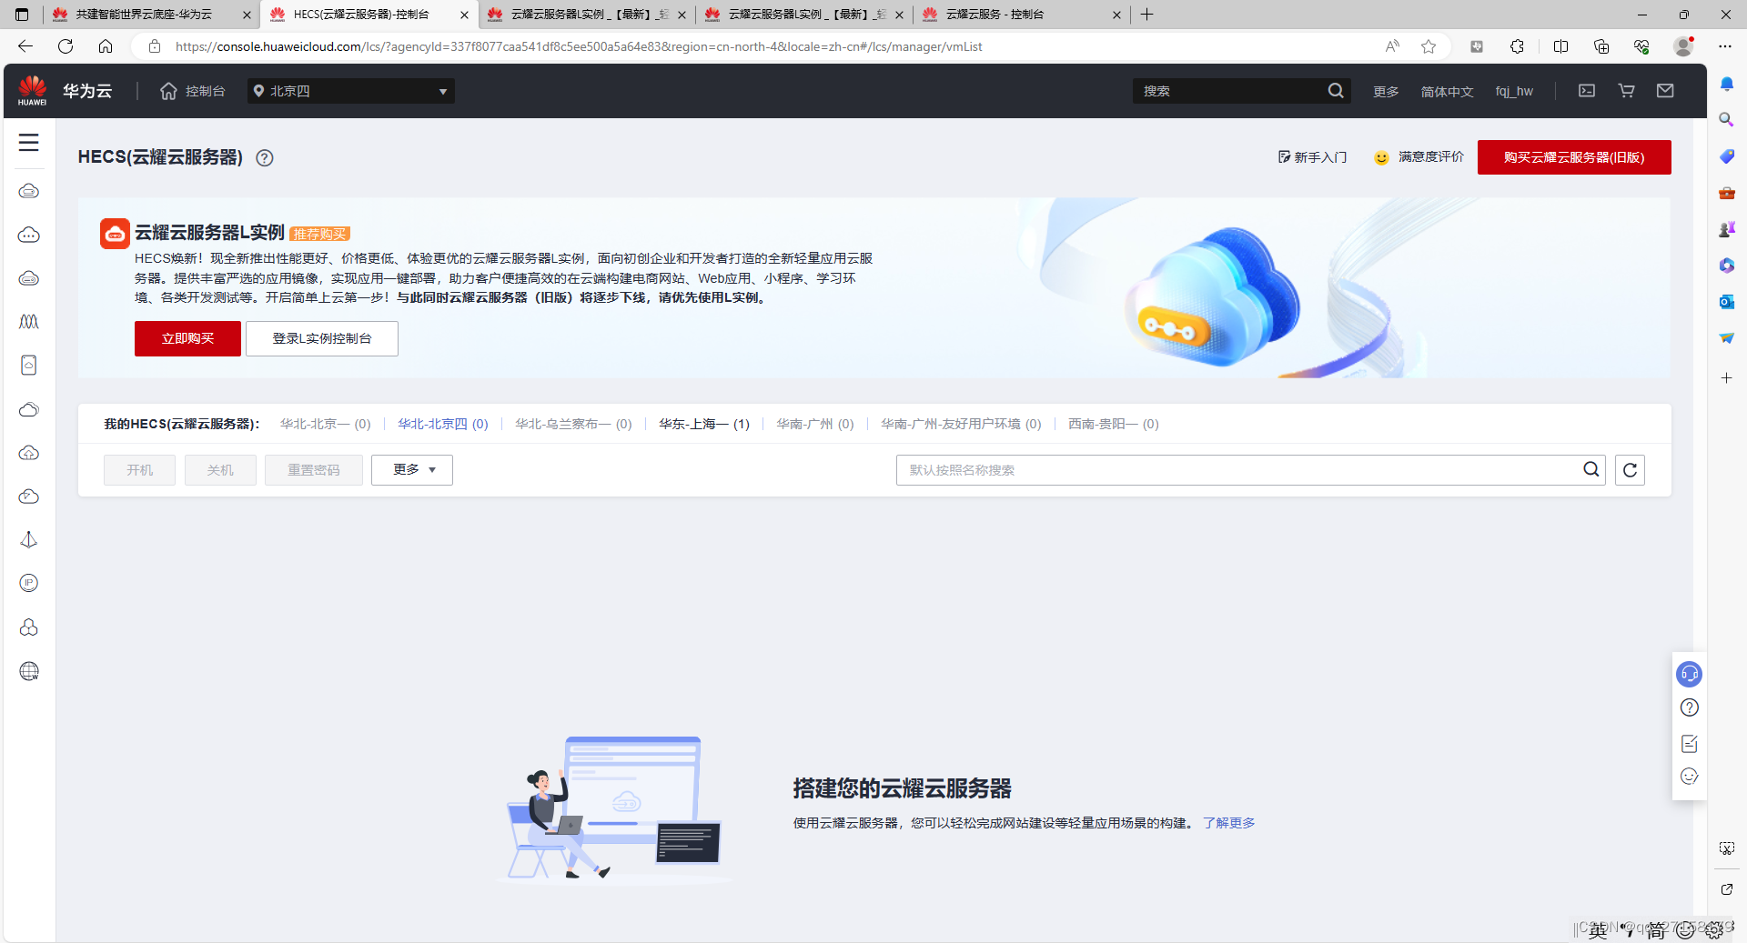1747x943 pixels.
Task: Open the fqj_hw account menu
Action: (x=1514, y=92)
